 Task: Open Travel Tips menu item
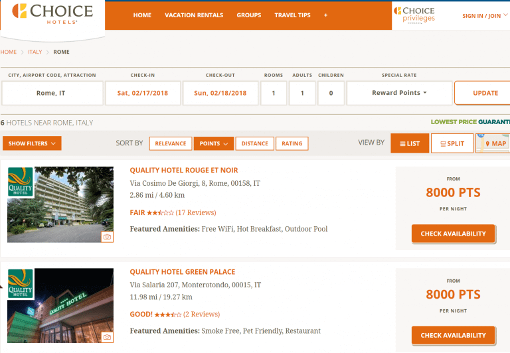(x=292, y=15)
